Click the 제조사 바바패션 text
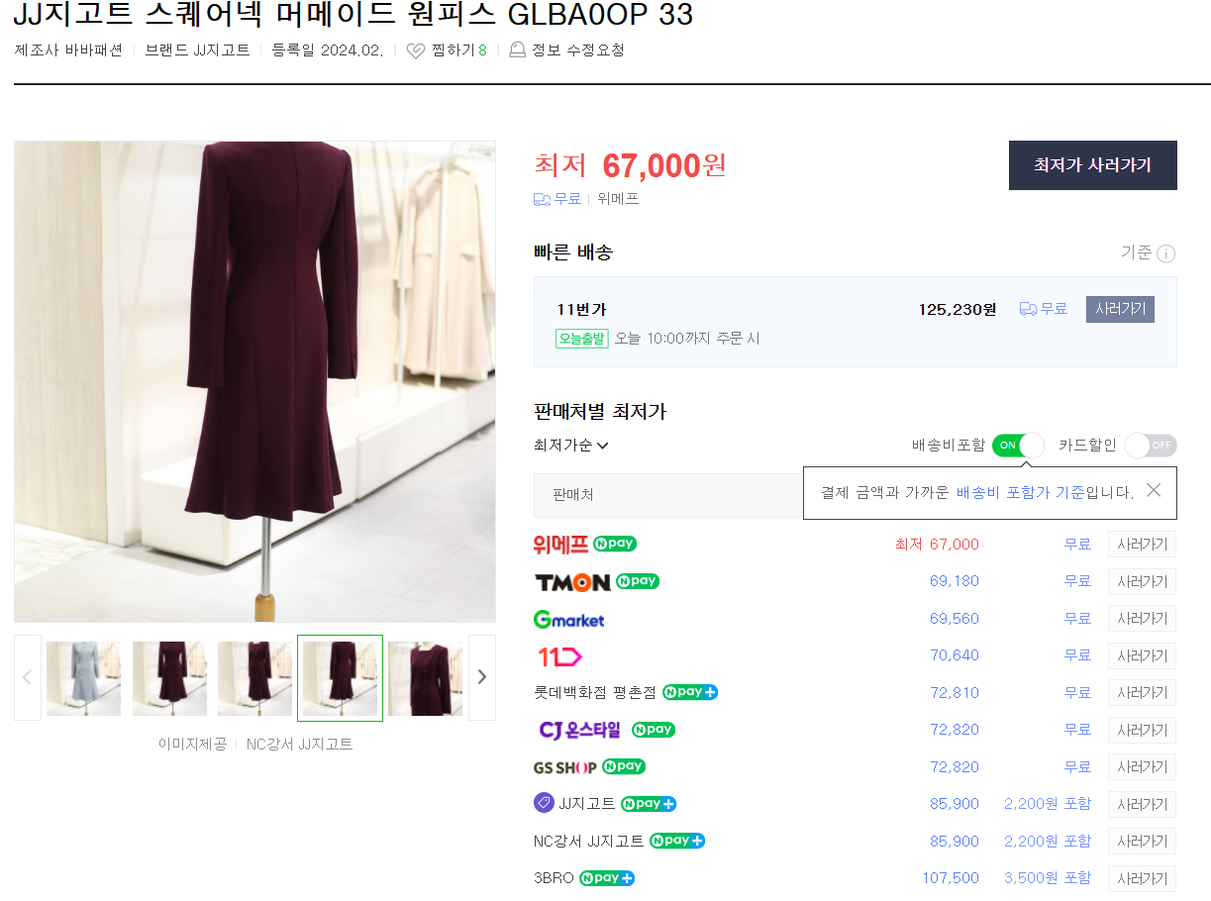Image resolution: width=1211 pixels, height=901 pixels. 68,50
